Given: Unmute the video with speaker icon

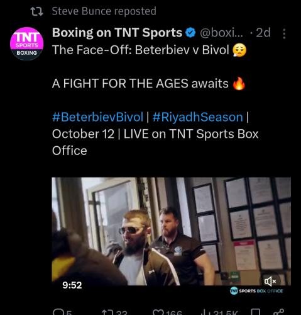Looking at the screenshot, I should (x=270, y=281).
